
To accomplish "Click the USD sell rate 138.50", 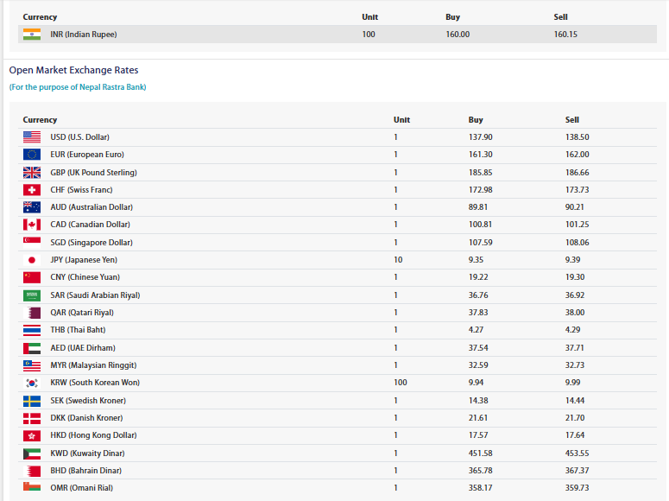I will pyautogui.click(x=577, y=137).
